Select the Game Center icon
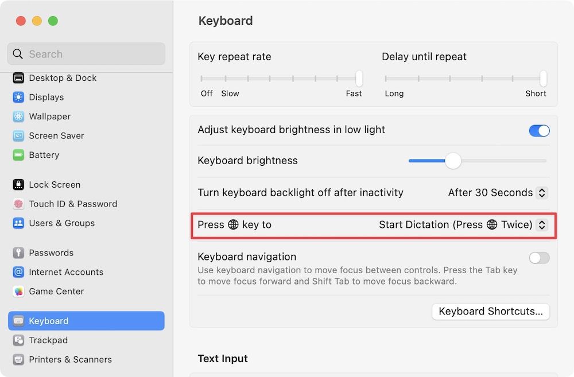The height and width of the screenshot is (377, 574). point(19,292)
